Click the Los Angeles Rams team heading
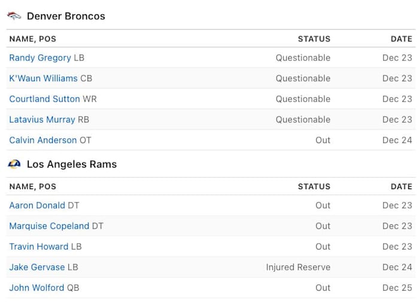 click(72, 164)
